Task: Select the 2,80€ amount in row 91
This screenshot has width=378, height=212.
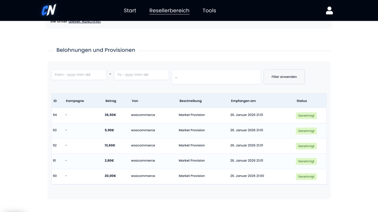Action: tap(109, 160)
